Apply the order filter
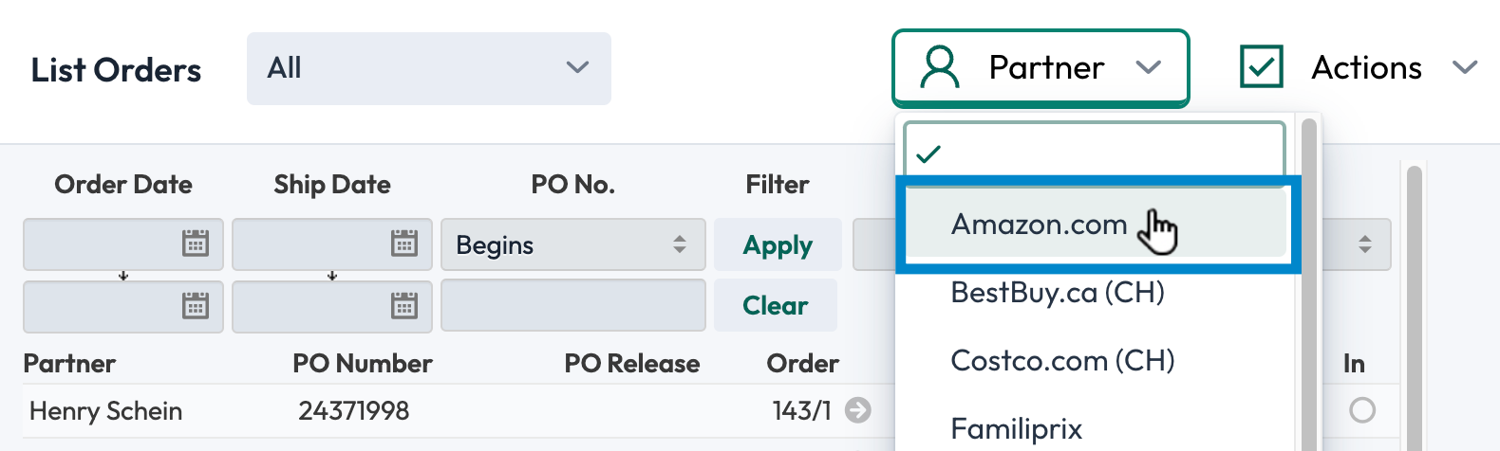1500x451 pixels. [x=778, y=245]
